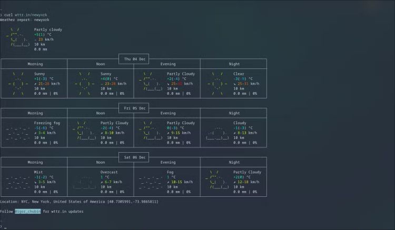Click the Evening column header under Friday
The width and height of the screenshot is (395, 230).
point(167,113)
